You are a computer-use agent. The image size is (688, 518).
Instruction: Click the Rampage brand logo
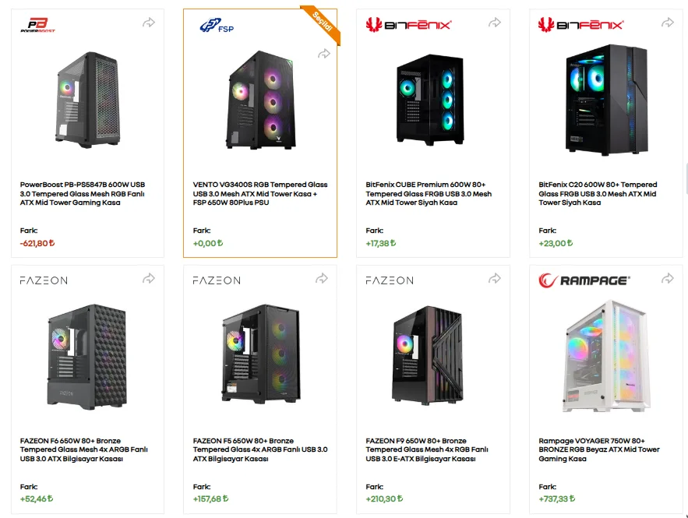pos(584,280)
